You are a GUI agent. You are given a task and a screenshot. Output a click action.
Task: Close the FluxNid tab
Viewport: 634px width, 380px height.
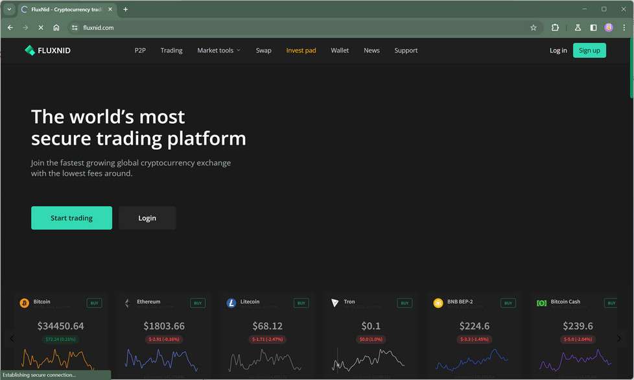click(110, 9)
